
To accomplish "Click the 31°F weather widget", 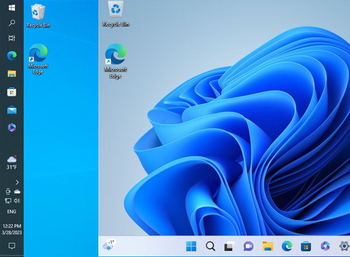I will (x=12, y=162).
